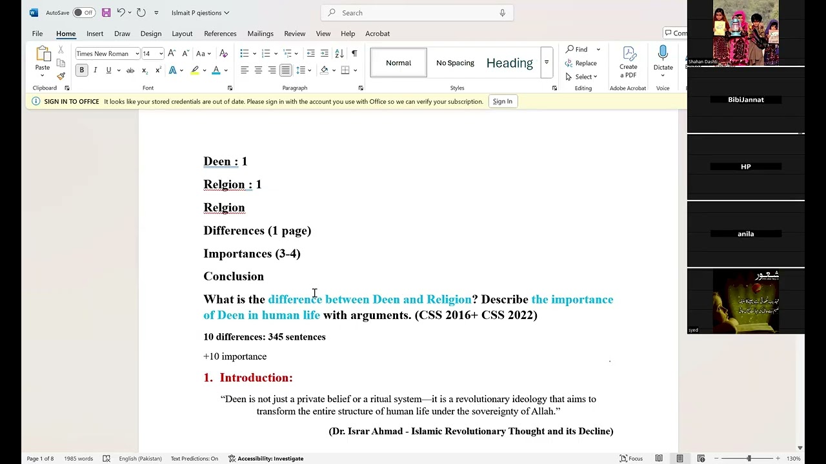Click Accessibility: Investigate

pyautogui.click(x=266, y=458)
